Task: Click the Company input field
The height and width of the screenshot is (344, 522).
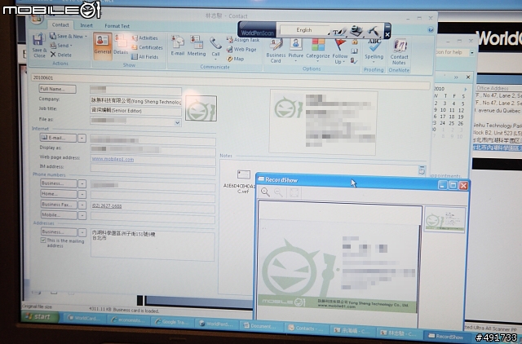Action: [136, 101]
